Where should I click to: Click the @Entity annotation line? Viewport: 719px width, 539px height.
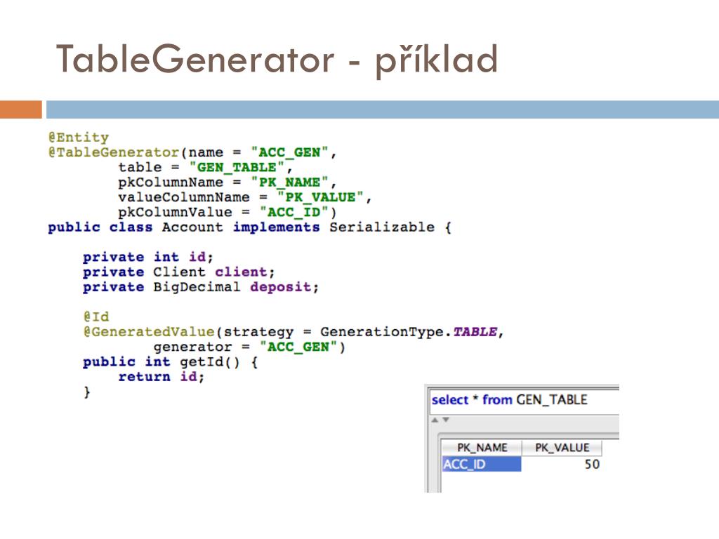[79, 137]
